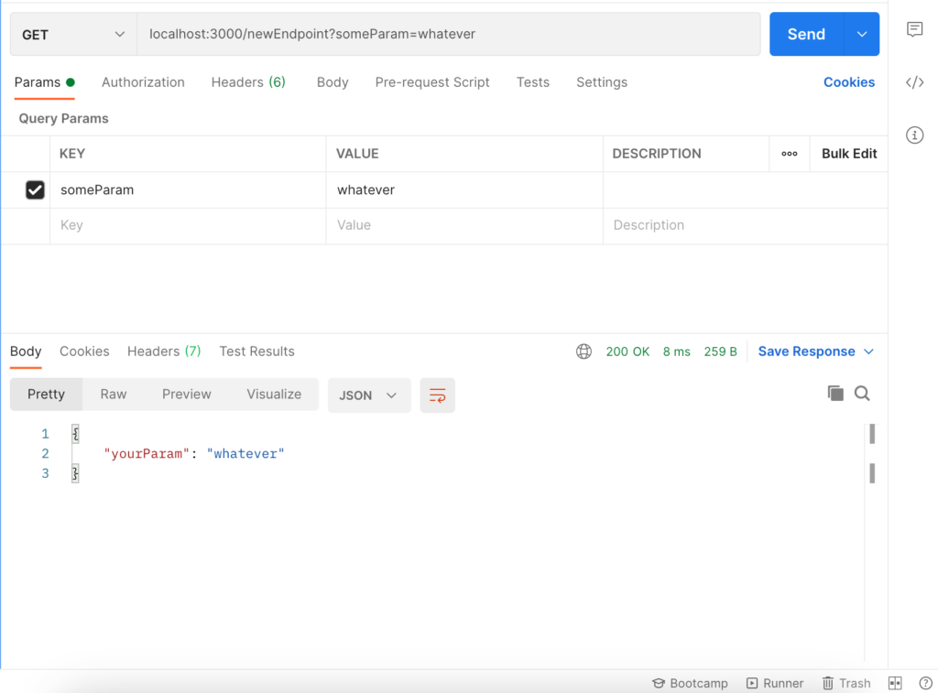Open the comments panel icon
This screenshot has height=693, width=938.
[914, 29]
